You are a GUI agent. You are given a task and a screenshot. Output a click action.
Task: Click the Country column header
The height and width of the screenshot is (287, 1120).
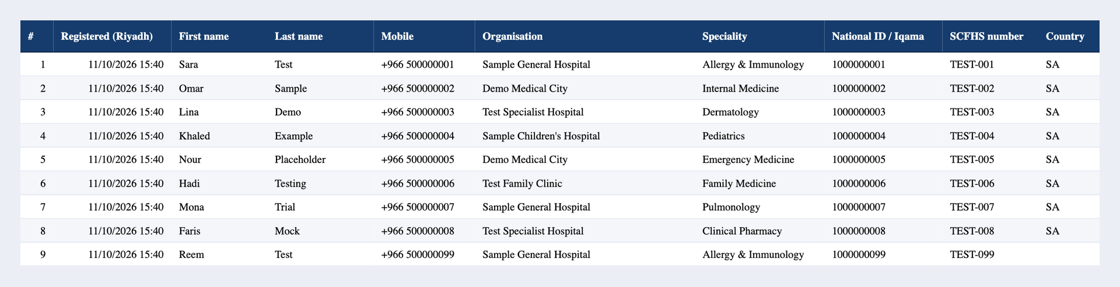click(x=1065, y=36)
